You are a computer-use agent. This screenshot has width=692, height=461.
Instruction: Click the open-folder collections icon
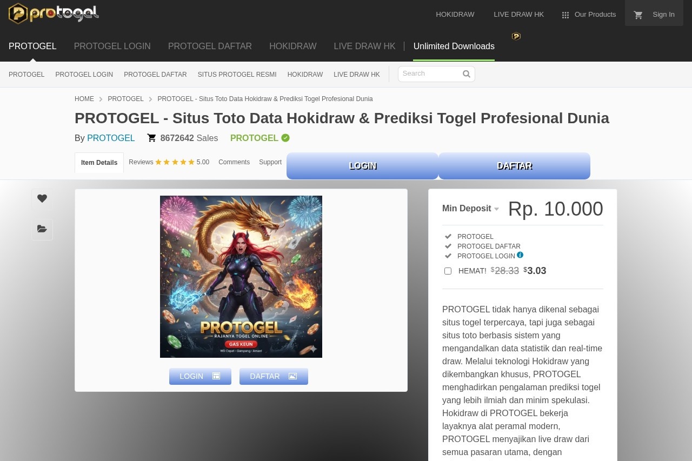[42, 229]
